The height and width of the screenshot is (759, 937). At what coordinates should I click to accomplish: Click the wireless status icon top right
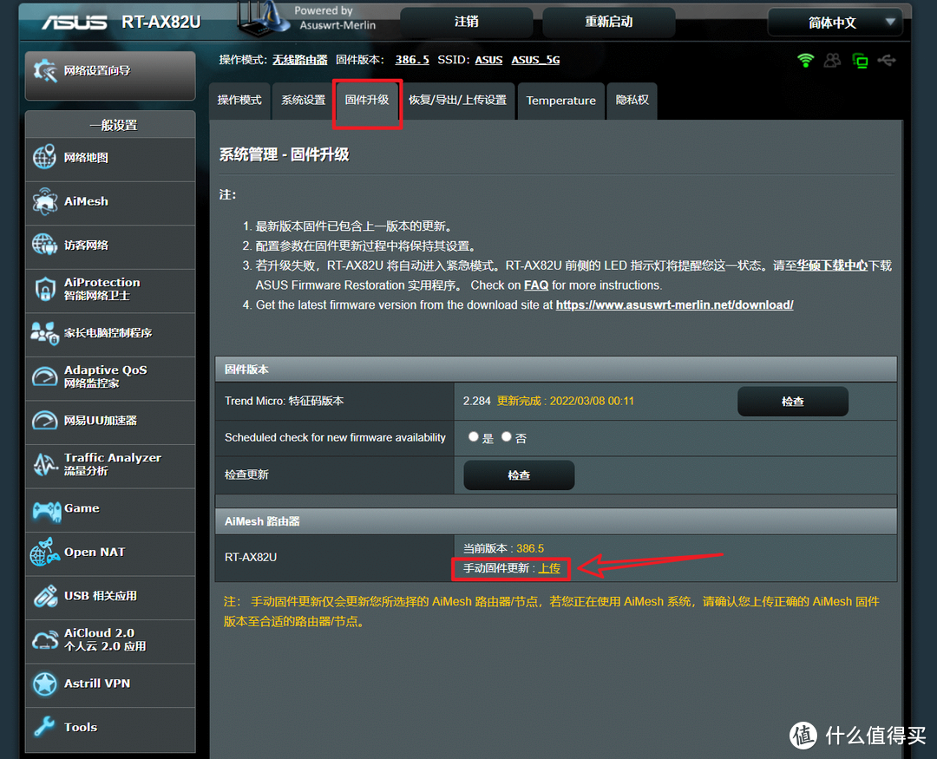point(805,59)
